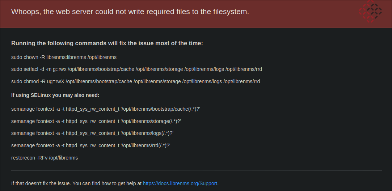Click the 'Running the following commands' heading

[x=107, y=43]
